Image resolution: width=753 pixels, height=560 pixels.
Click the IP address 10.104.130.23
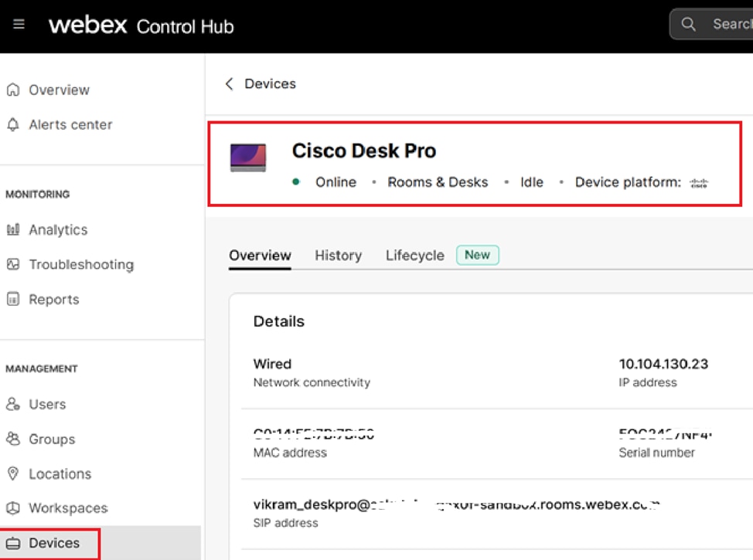pyautogui.click(x=663, y=364)
